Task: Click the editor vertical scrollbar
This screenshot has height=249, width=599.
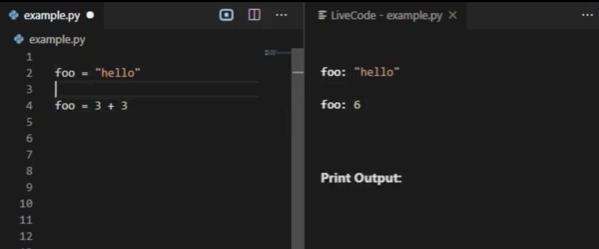Action: coord(298,148)
